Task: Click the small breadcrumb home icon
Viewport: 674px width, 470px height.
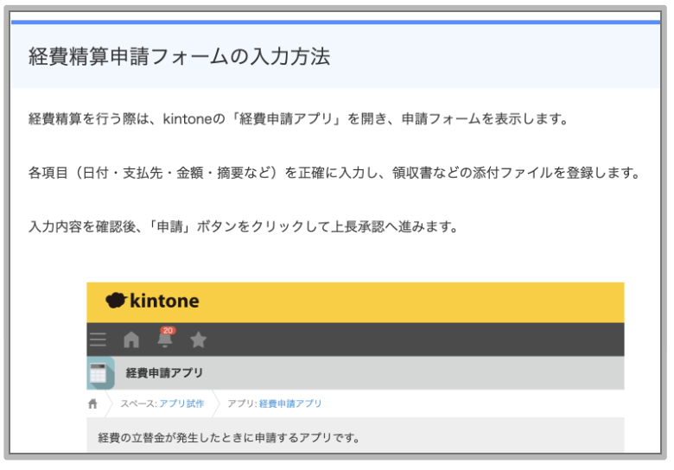Action: [x=93, y=403]
